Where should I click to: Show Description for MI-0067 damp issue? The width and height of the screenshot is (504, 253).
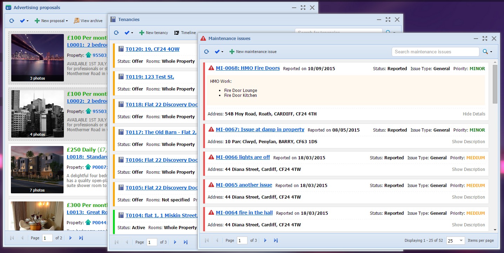click(x=468, y=142)
